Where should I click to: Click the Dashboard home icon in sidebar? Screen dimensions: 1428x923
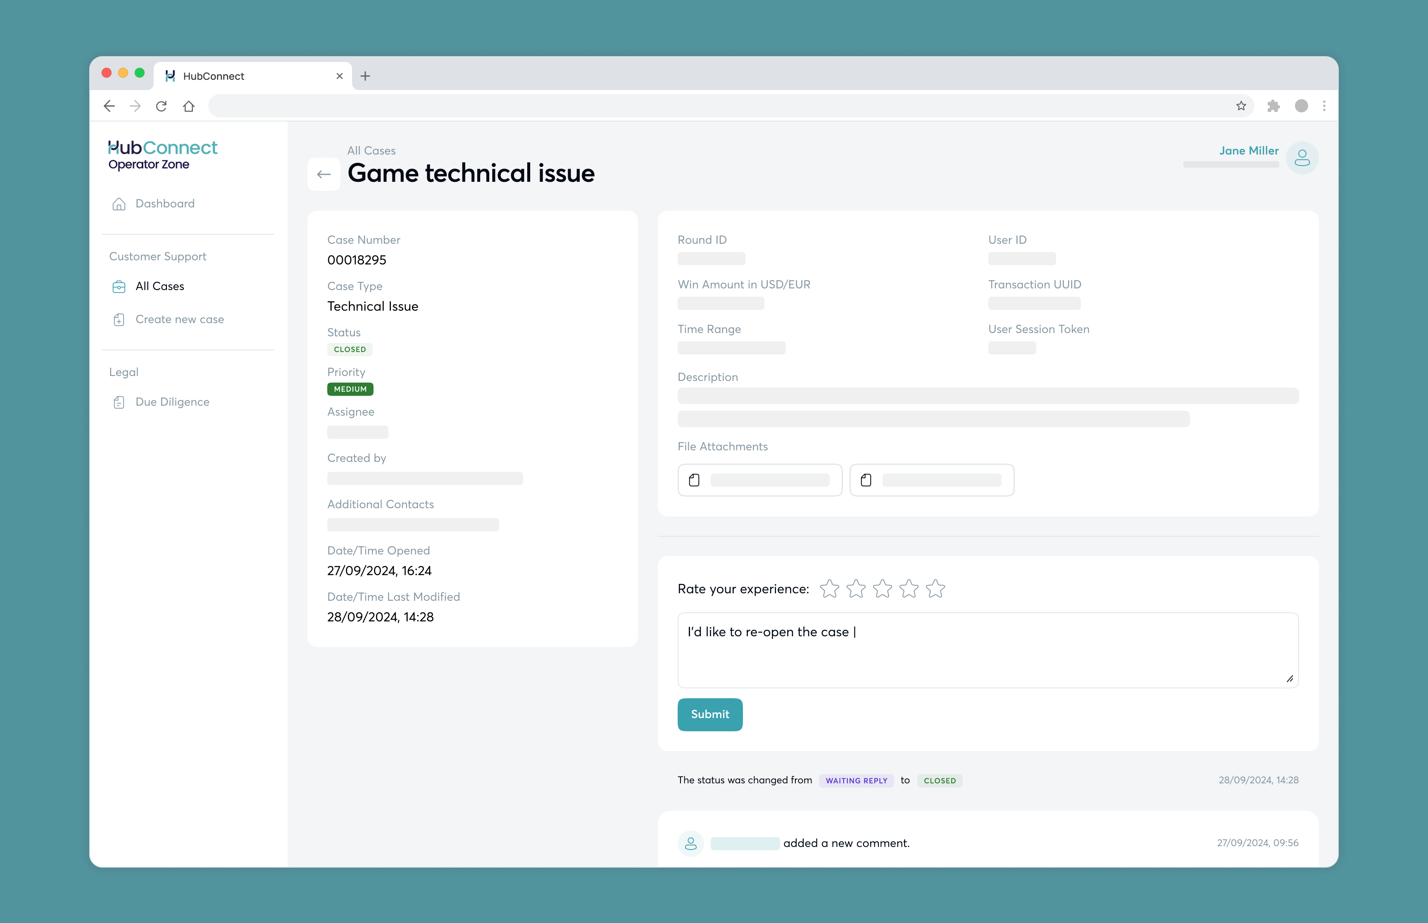tap(119, 204)
